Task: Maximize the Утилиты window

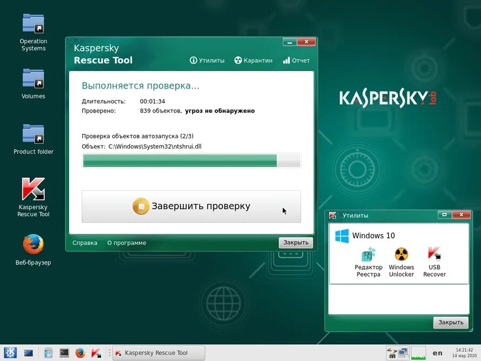Action: (x=444, y=215)
